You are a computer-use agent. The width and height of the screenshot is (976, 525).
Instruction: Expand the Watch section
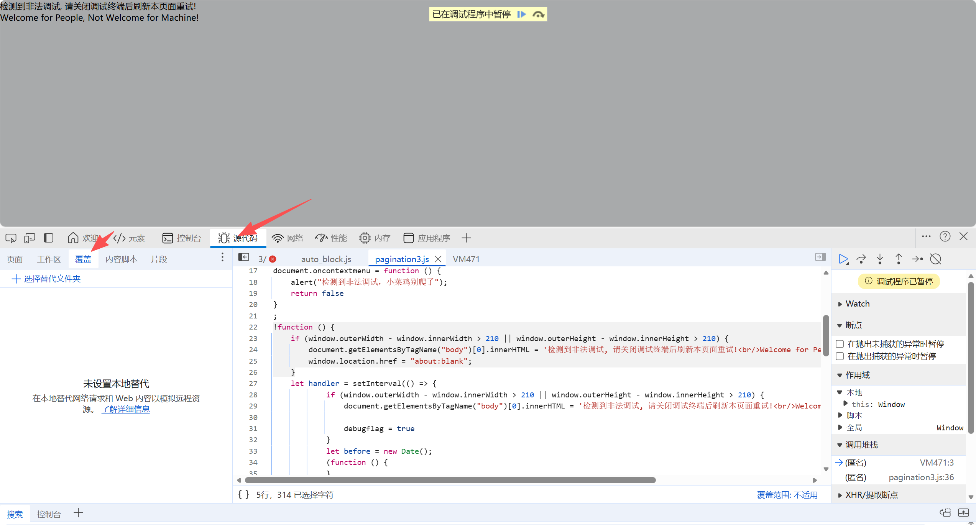[858, 304]
